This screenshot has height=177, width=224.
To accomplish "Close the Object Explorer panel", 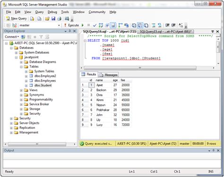I will point(75,31).
